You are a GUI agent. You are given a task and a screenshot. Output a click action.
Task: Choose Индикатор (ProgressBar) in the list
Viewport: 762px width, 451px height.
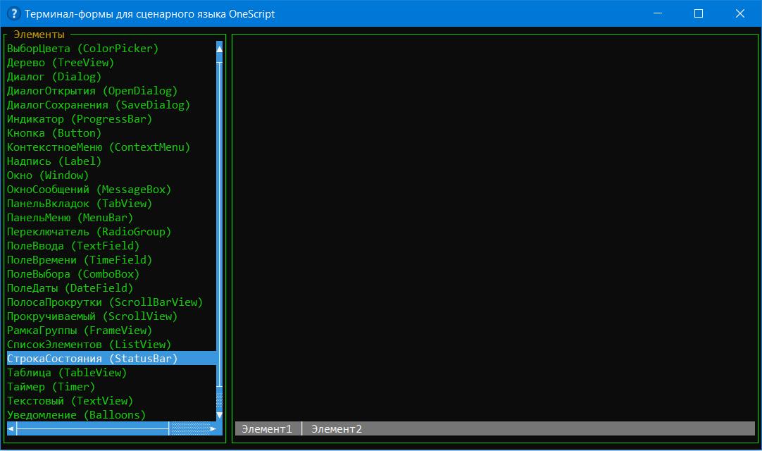tap(80, 119)
